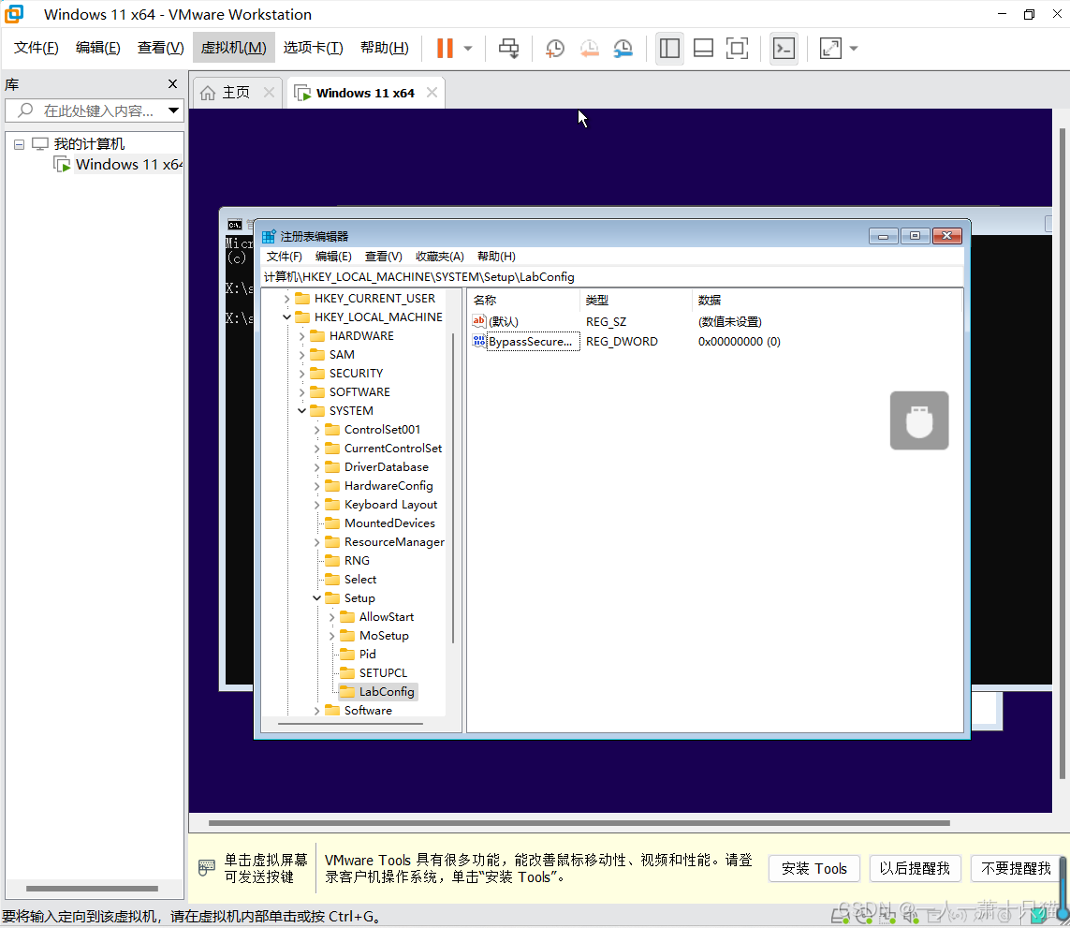Open the library search dropdown arrow
The width and height of the screenshot is (1070, 928).
pyautogui.click(x=173, y=110)
